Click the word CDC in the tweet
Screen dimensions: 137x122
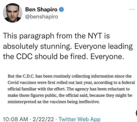pos(24,56)
